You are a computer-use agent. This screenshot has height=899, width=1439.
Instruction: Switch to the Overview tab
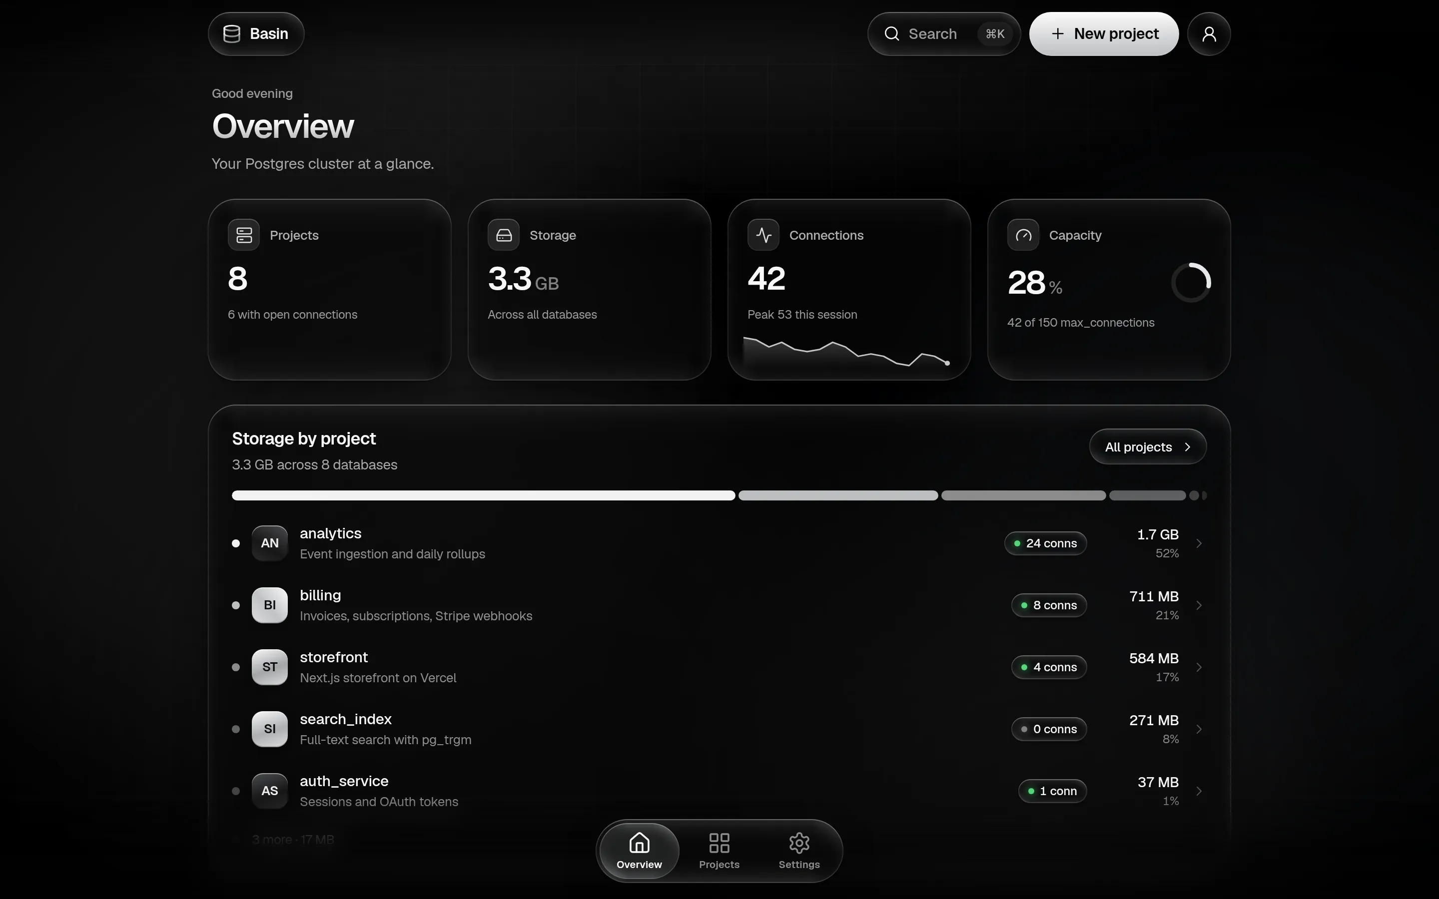pos(639,851)
